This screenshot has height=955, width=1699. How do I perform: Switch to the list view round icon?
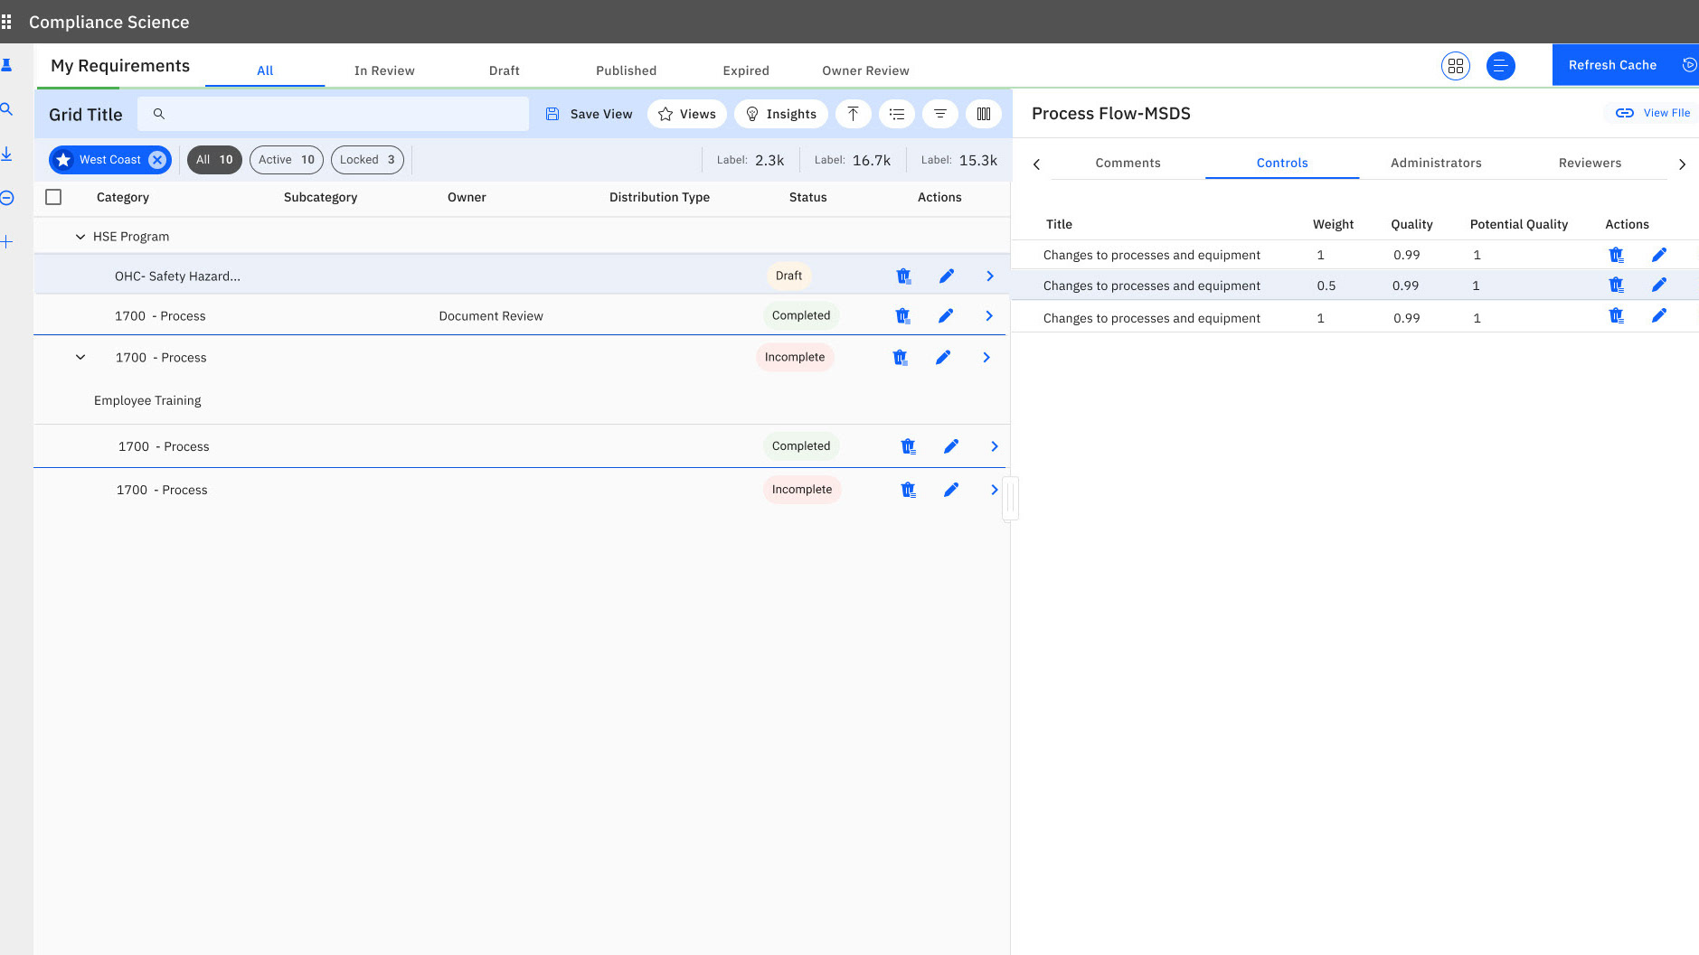(x=1501, y=66)
